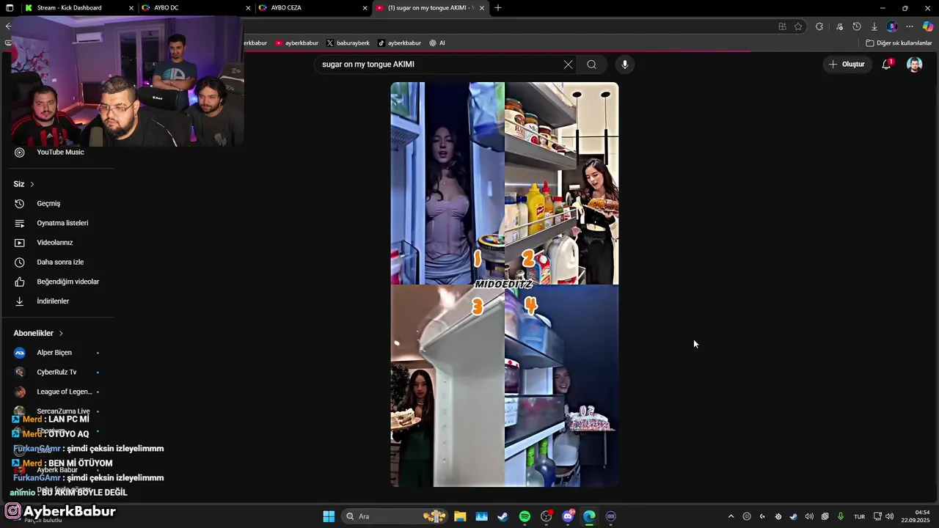Viewport: 939px width, 528px height.
Task: Open YouTube Music in the sidebar
Action: [60, 153]
